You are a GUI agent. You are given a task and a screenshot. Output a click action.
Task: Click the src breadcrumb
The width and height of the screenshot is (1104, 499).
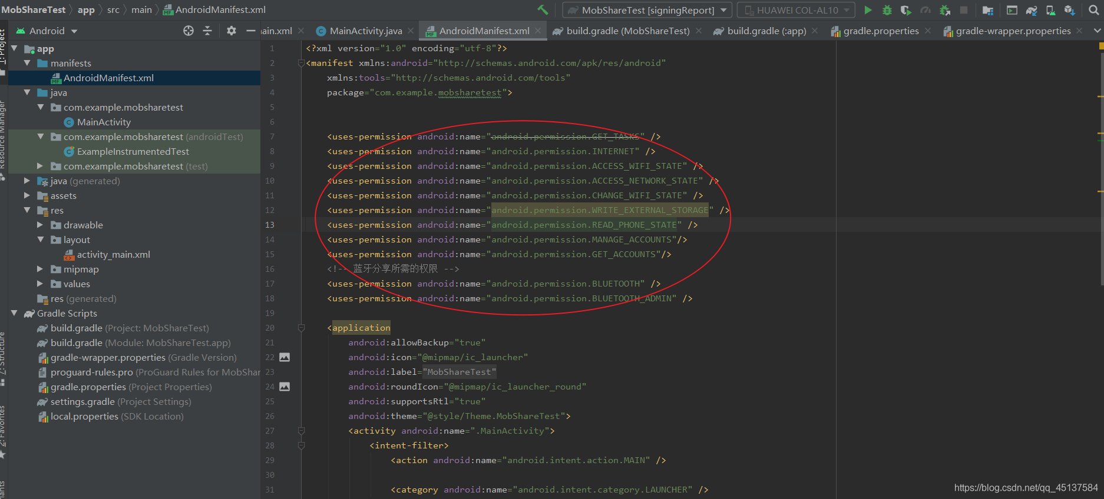(x=113, y=10)
